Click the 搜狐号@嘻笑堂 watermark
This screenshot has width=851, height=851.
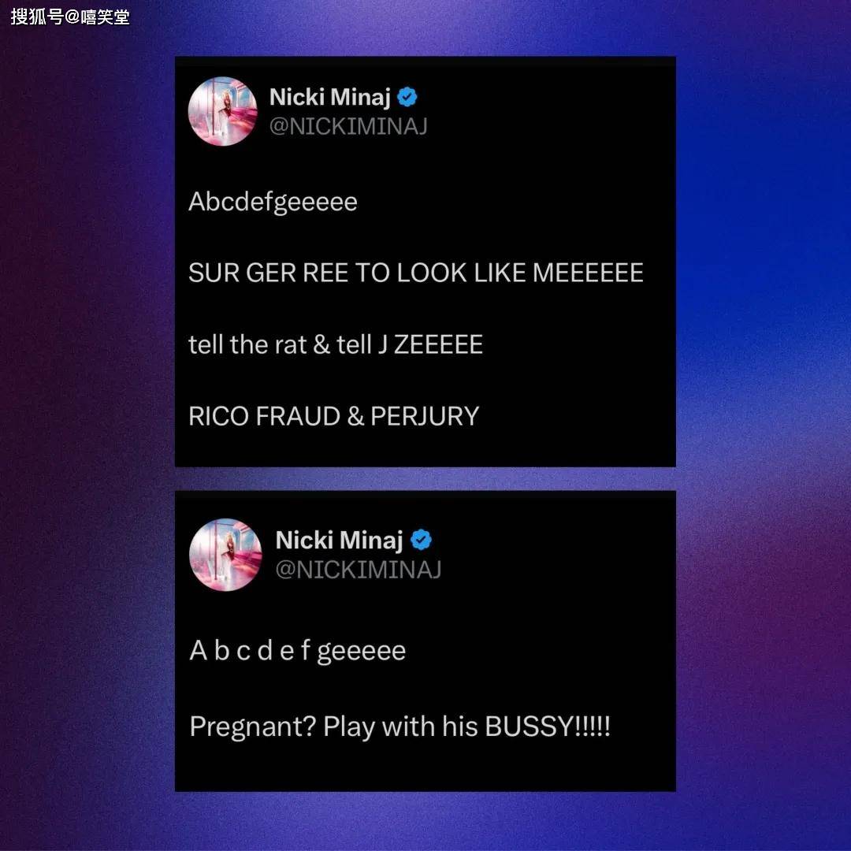point(70,17)
